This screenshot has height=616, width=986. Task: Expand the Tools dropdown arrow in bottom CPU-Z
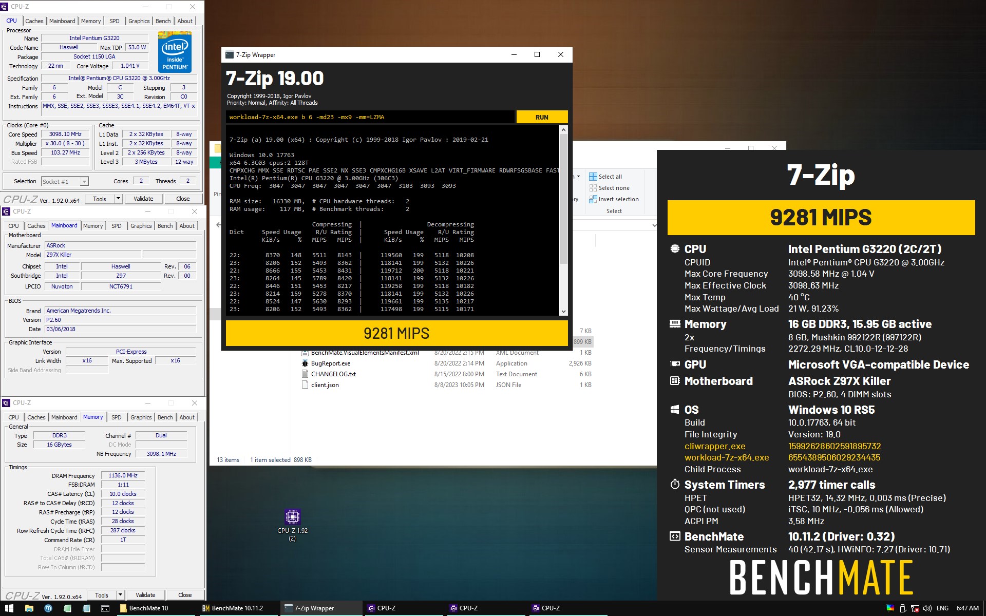click(x=120, y=595)
